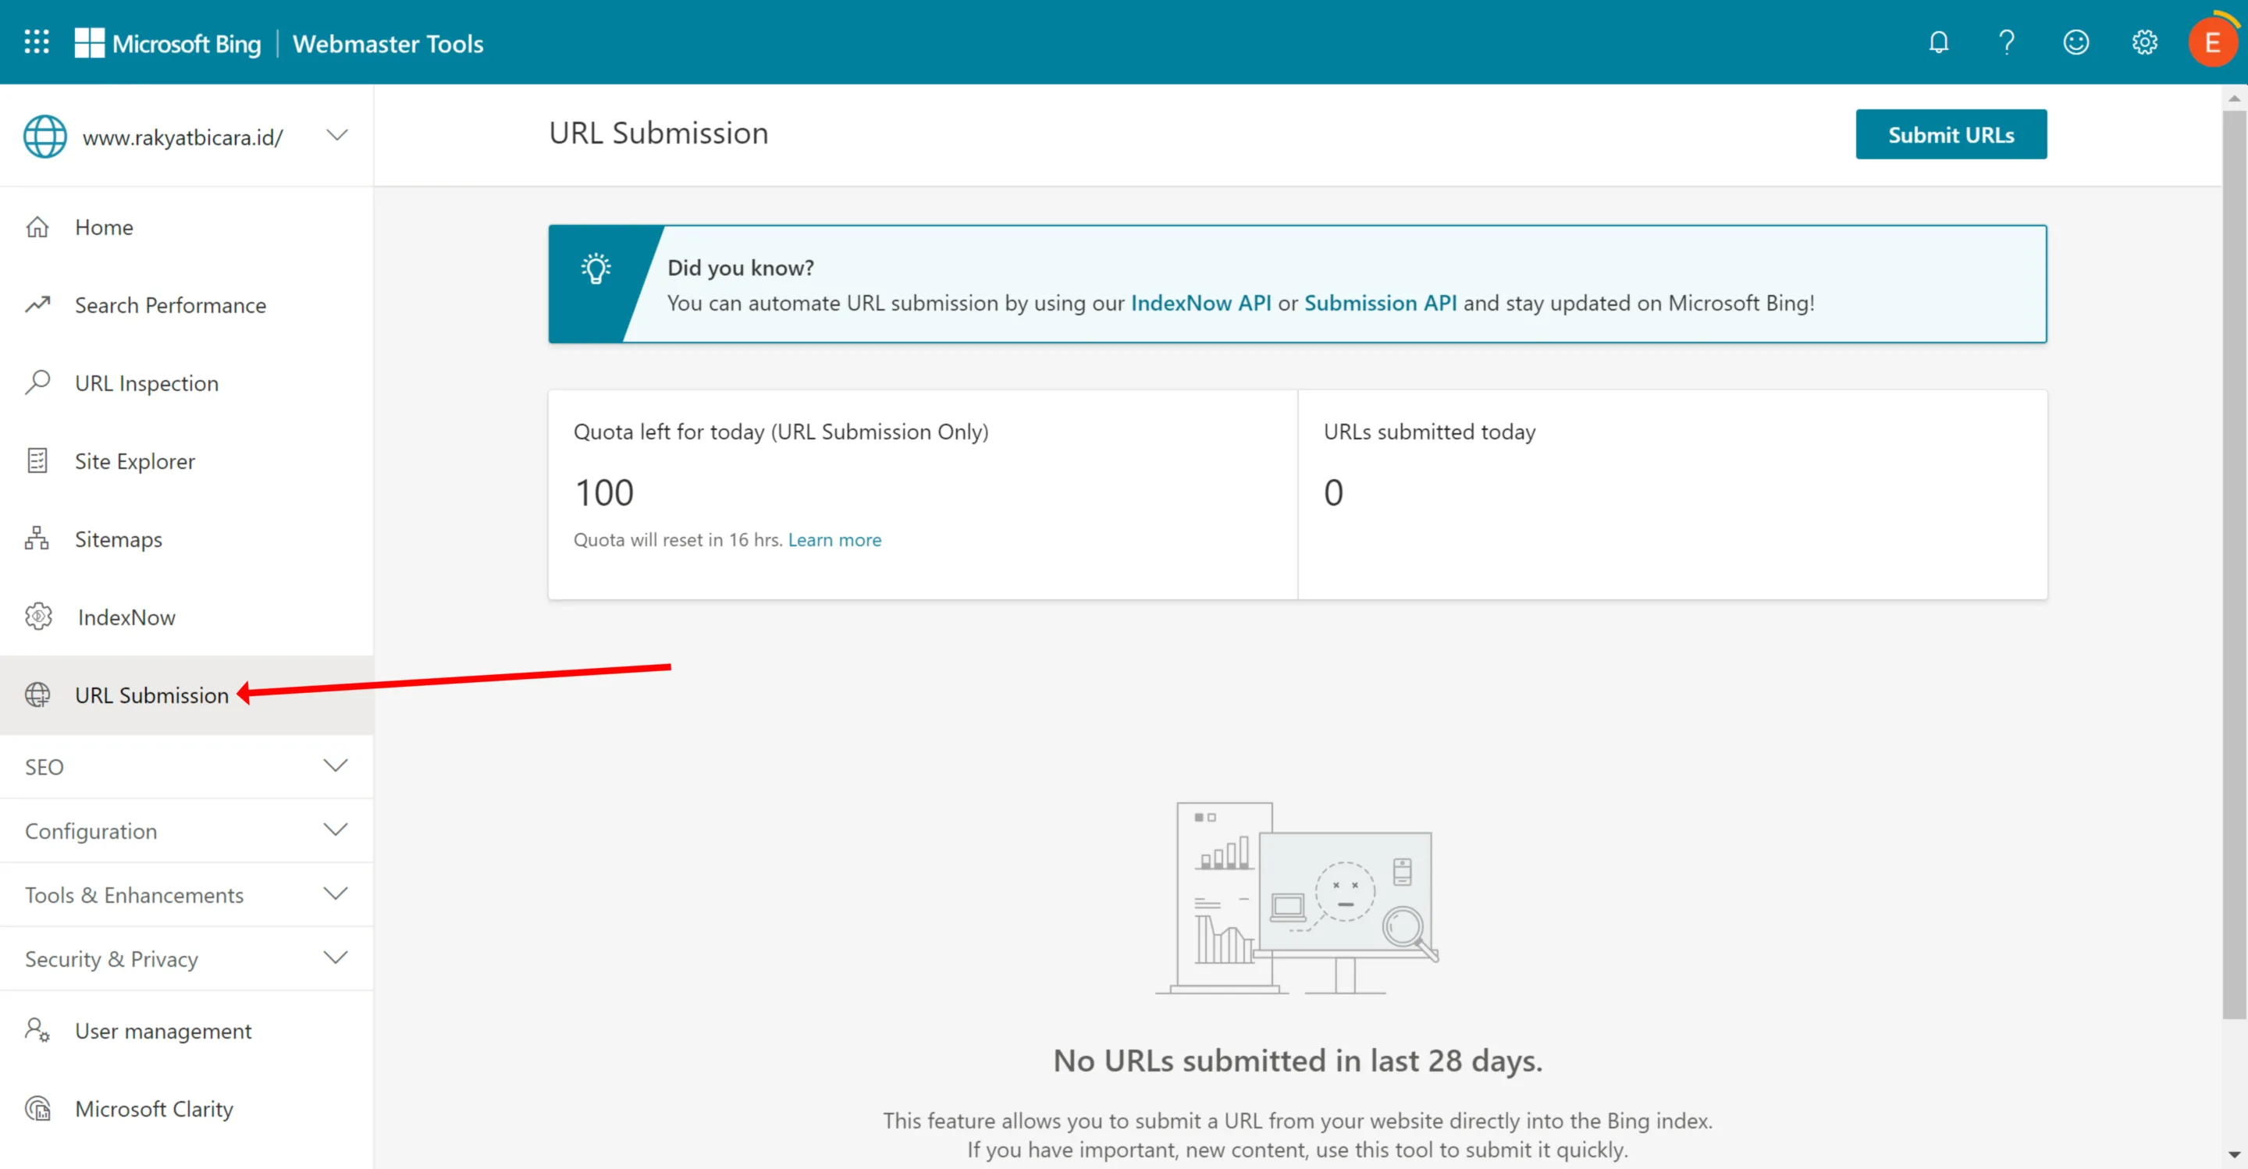Expand the Security & Privacy section
The width and height of the screenshot is (2248, 1169).
(x=187, y=958)
